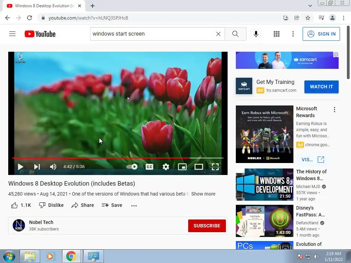Screen dimensions: 351x263
Task: Start voice search with the microphone
Action: [x=256, y=34]
